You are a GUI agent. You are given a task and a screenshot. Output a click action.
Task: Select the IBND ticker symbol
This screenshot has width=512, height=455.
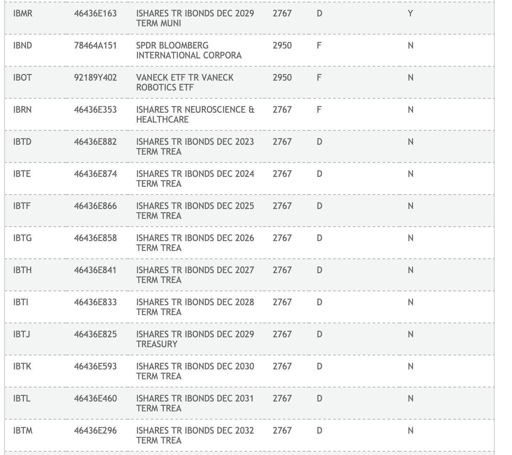23,45
